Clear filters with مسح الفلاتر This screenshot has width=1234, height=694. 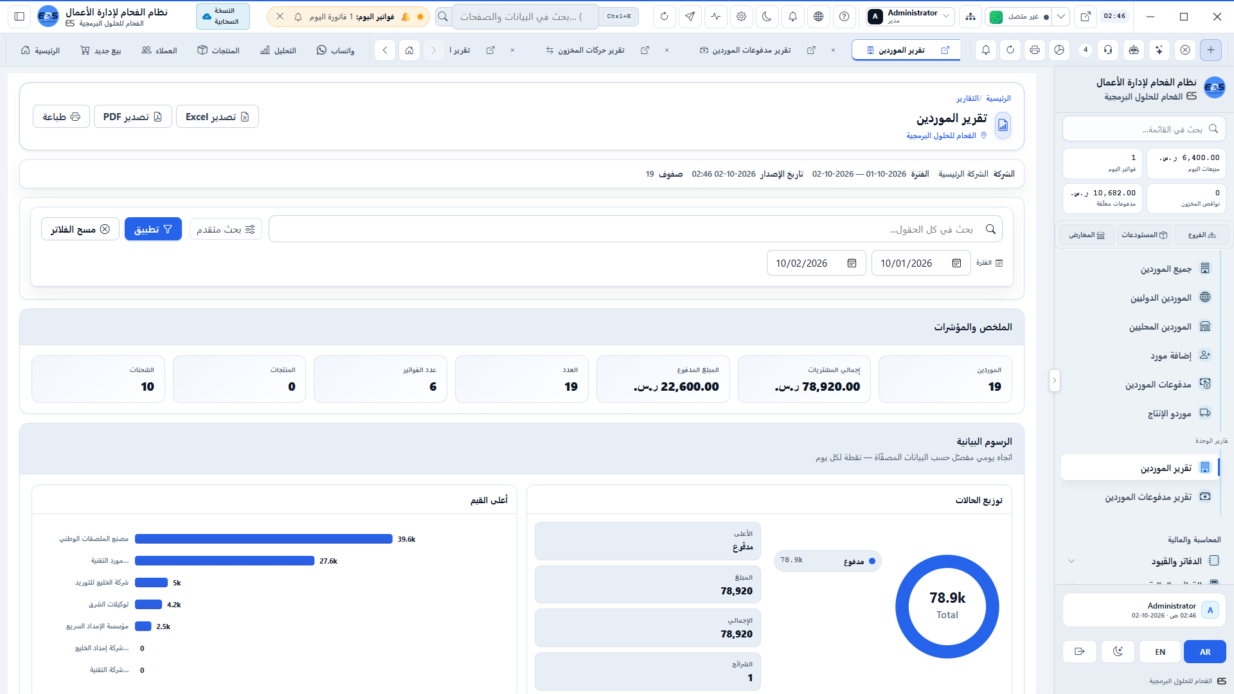80,229
